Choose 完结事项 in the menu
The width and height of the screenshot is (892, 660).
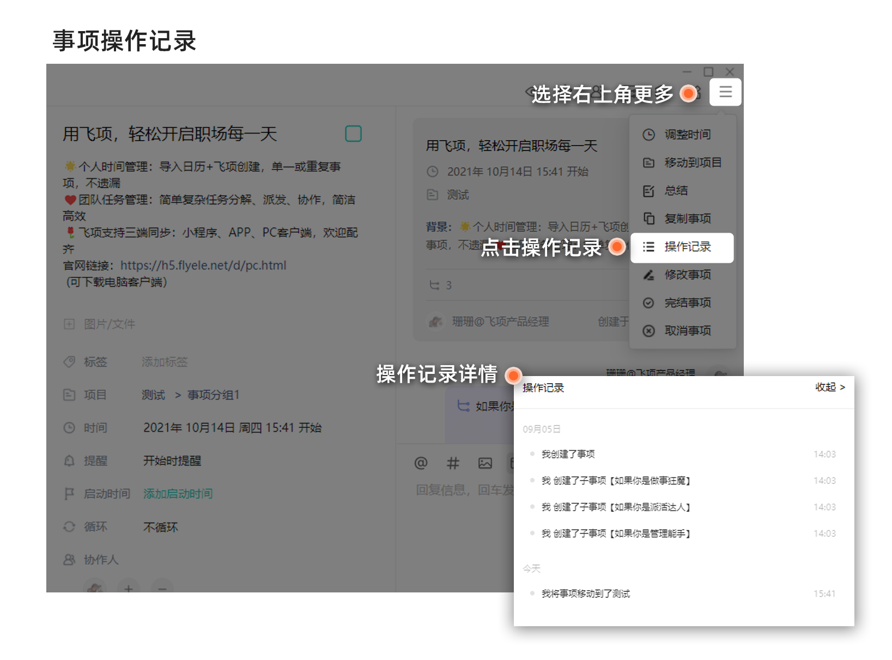[x=687, y=302]
